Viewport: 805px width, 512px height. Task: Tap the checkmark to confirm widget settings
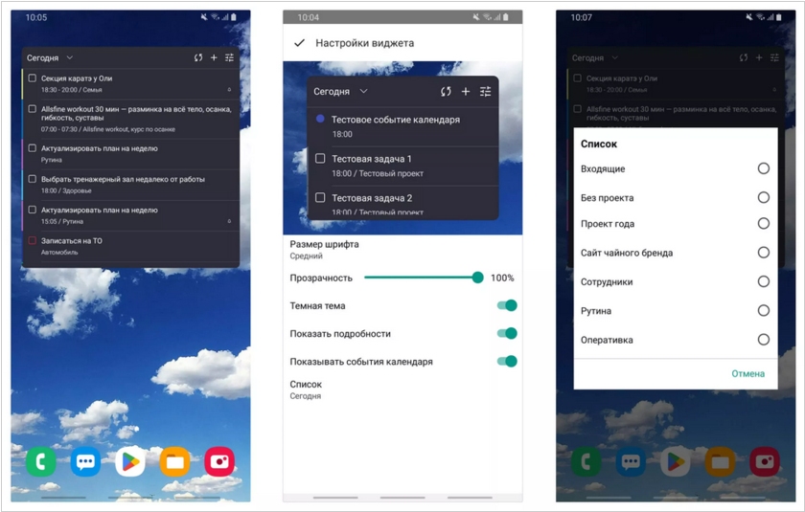300,43
